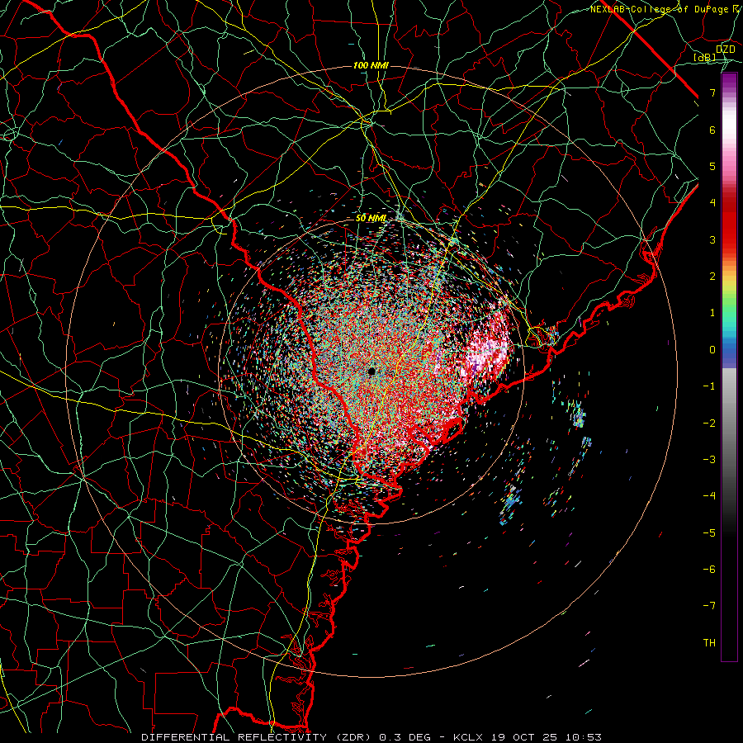Image resolution: width=743 pixels, height=743 pixels.
Task: Click the -4 dB label on the color scale
Action: 709,496
